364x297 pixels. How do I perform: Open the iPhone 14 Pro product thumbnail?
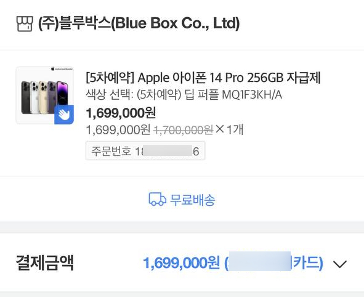point(45,96)
